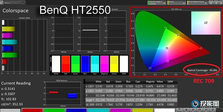This screenshot has width=223, height=112.
Task: Click the Magenta column header in data table
Action: tap(150, 82)
